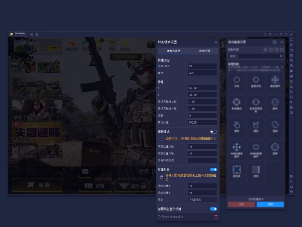Click the 暂停 key field showing ALT
Screen dimensions: 302x227
click(x=202, y=73)
